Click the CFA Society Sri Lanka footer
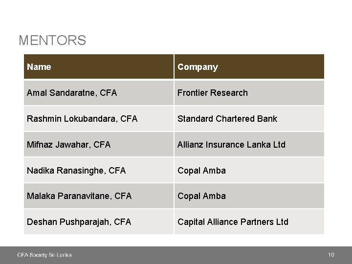The width and height of the screenshot is (352, 264). pyautogui.click(x=44, y=255)
